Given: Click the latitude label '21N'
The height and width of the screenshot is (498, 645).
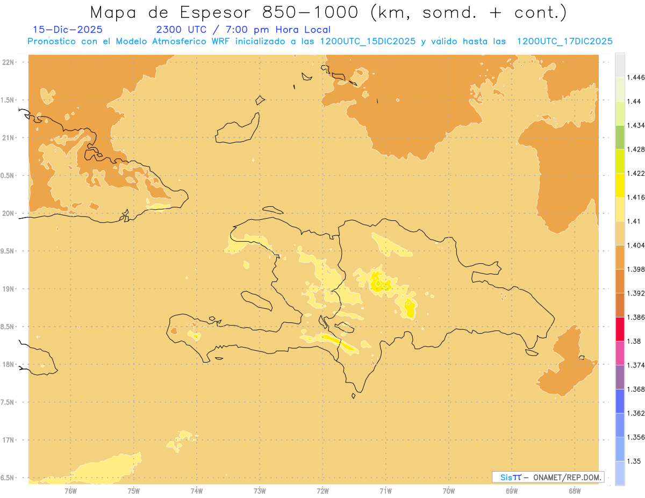Looking at the screenshot, I should (x=9, y=138).
